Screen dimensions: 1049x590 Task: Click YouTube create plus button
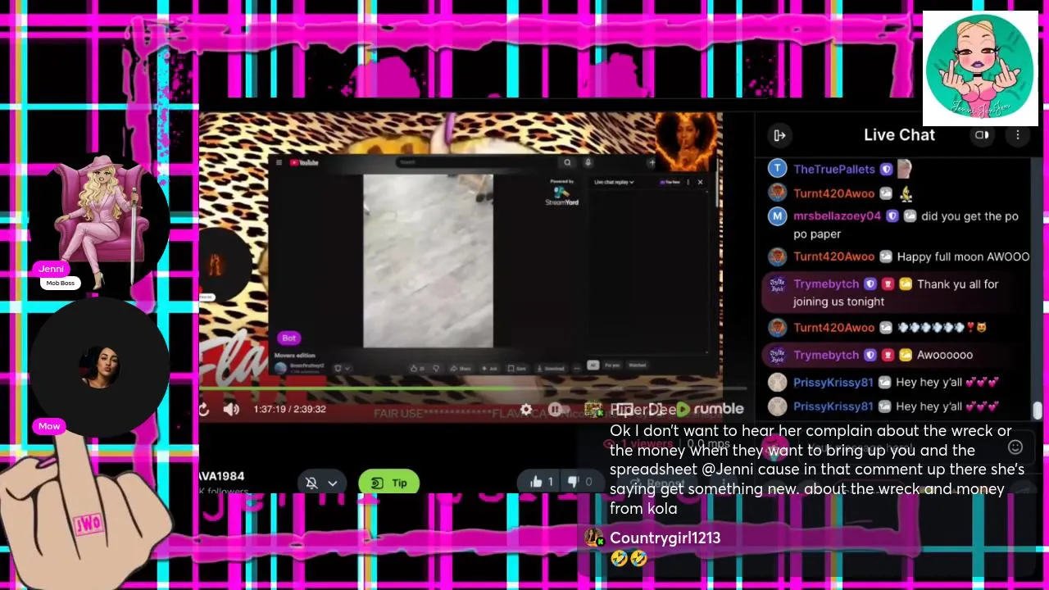tap(652, 162)
